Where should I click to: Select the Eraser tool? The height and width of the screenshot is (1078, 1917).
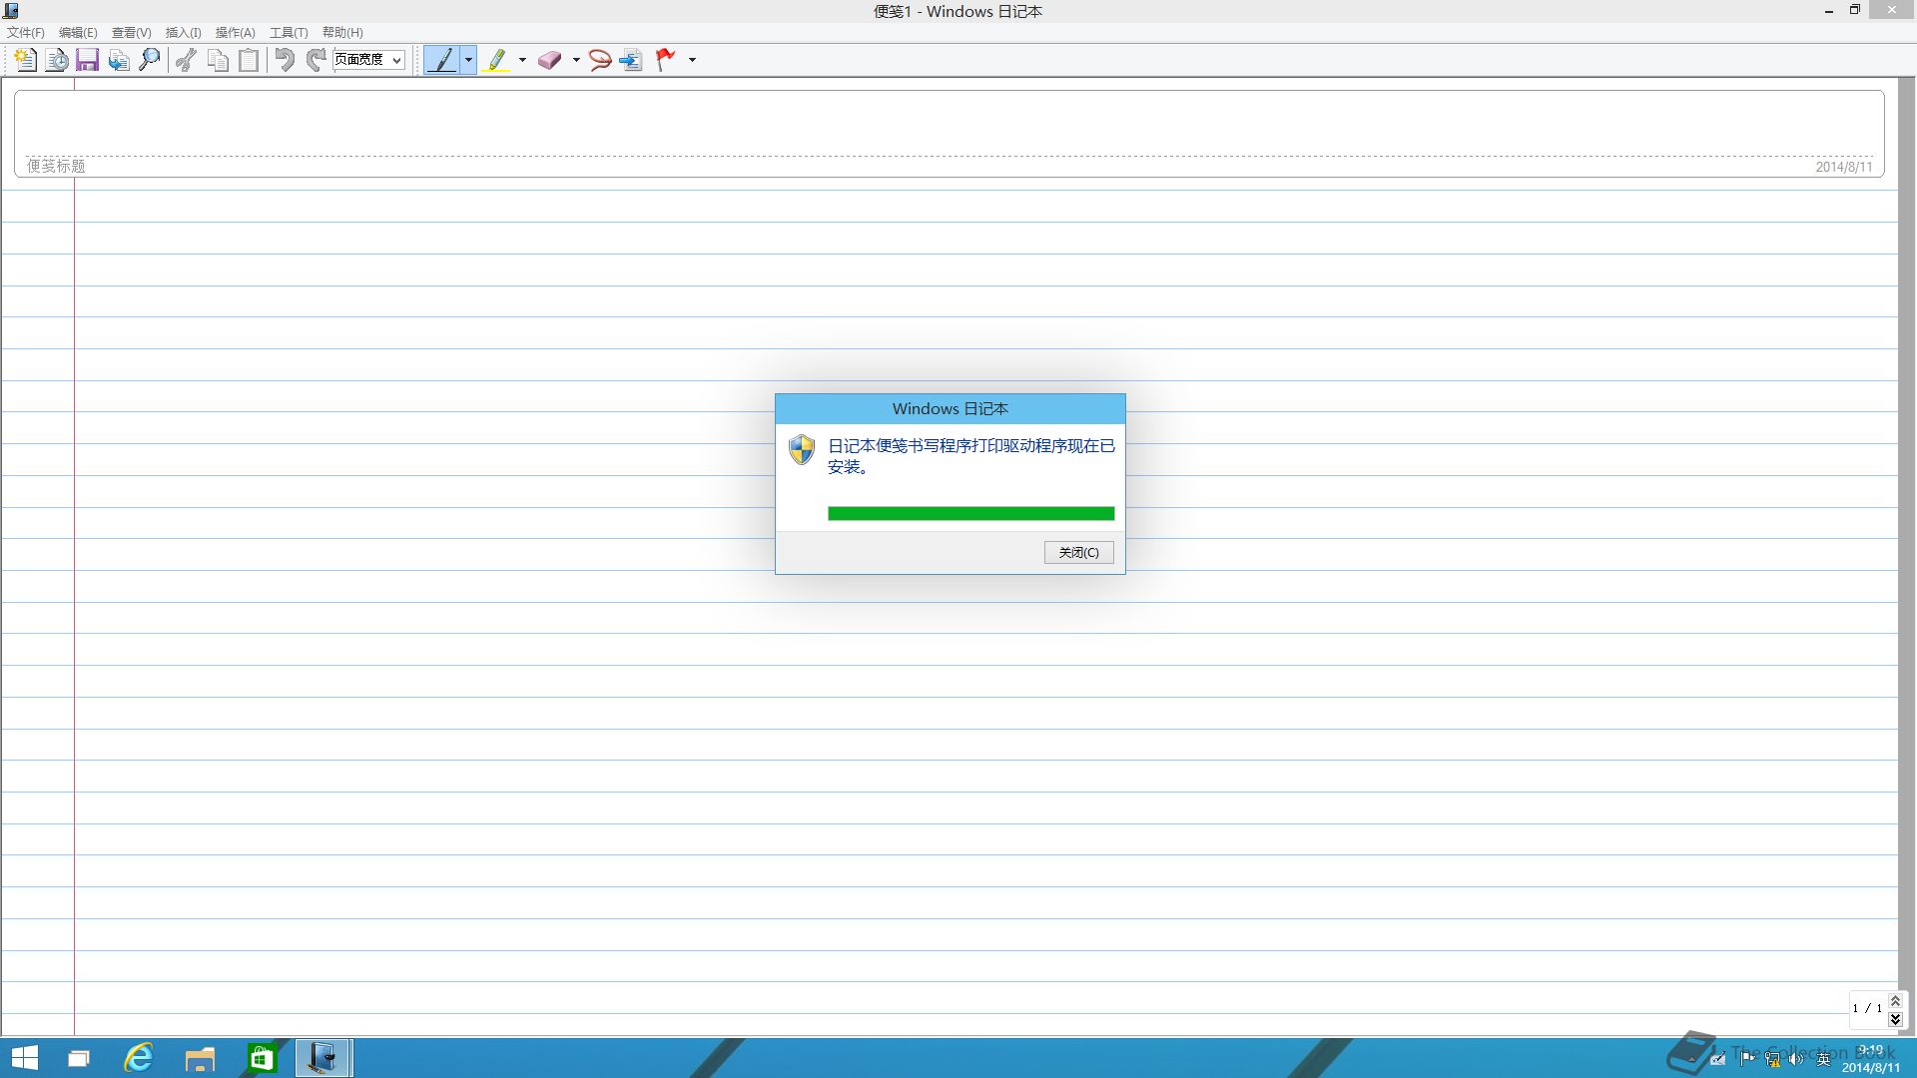550,60
